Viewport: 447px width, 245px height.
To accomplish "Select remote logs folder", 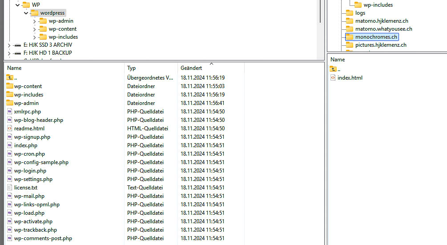I will coord(360,13).
